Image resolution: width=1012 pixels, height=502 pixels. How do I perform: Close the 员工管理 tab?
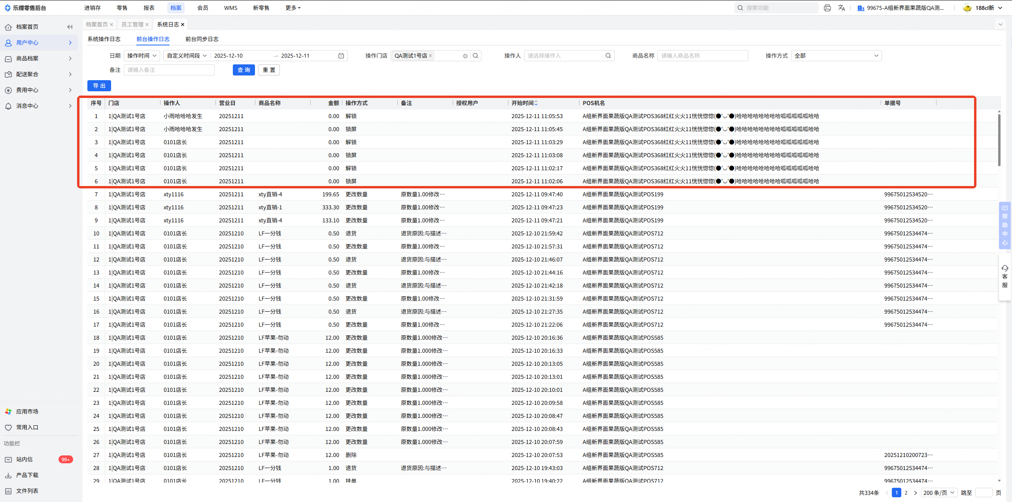click(147, 24)
